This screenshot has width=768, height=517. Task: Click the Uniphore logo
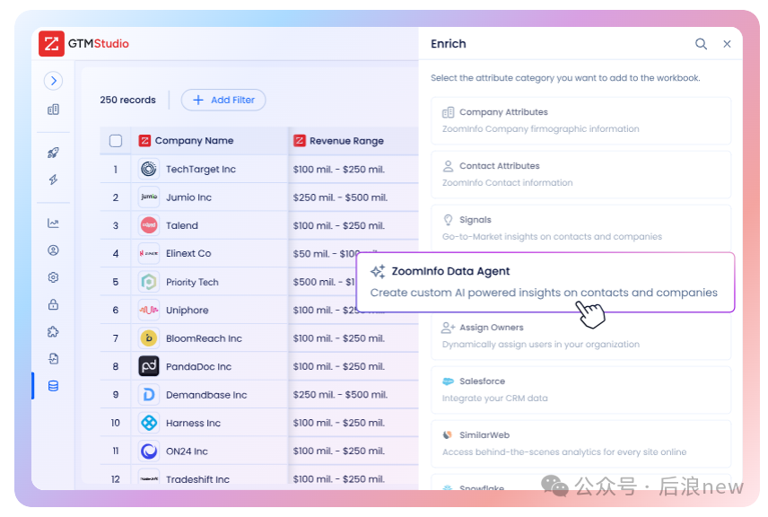[x=149, y=310]
